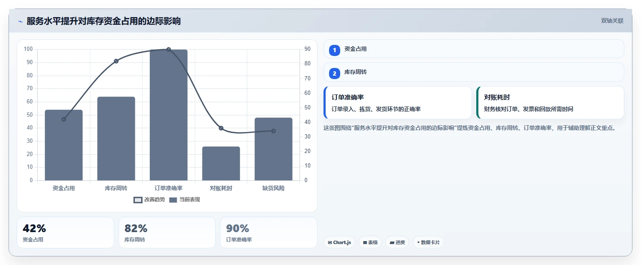The height and width of the screenshot is (265, 641).
Task: Click the 数据卡片 sparkle icon
Action: coord(418,242)
